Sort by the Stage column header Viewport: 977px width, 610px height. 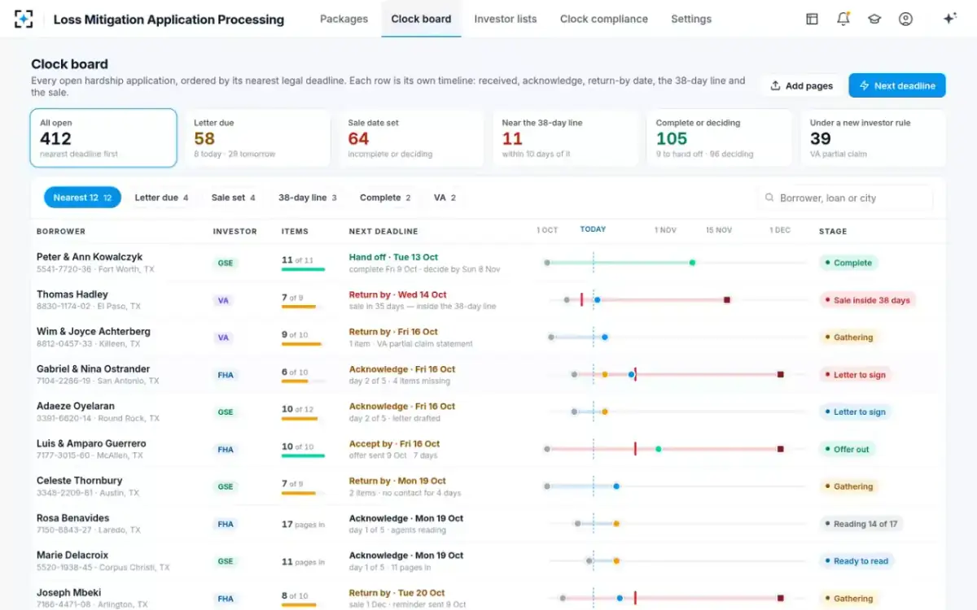[x=833, y=231]
